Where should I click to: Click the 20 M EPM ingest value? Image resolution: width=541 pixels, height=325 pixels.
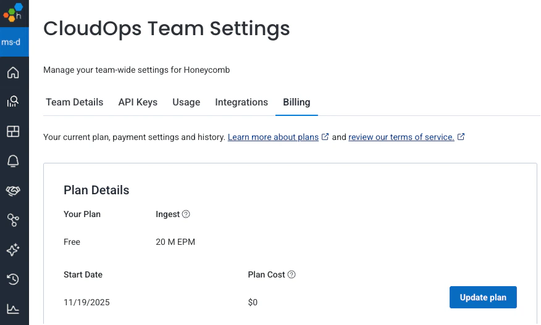pos(175,242)
